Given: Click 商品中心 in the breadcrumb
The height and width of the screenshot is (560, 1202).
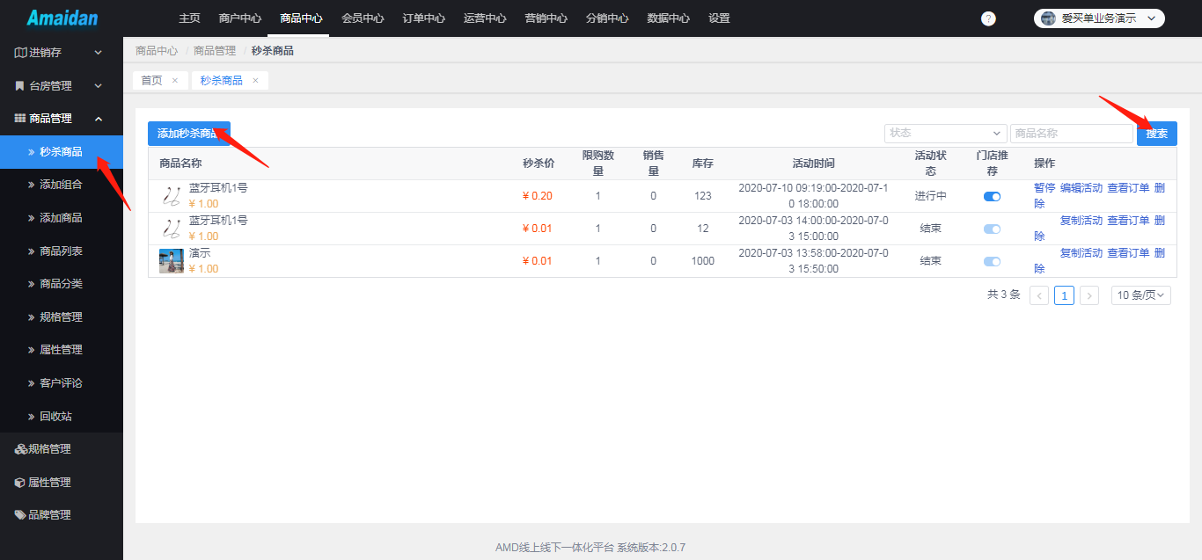Looking at the screenshot, I should click(157, 51).
